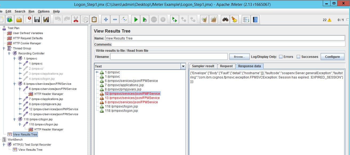The width and height of the screenshot is (350, 155).
Task: Select HTTP Request Defaults in the tree
Action: point(28,38)
